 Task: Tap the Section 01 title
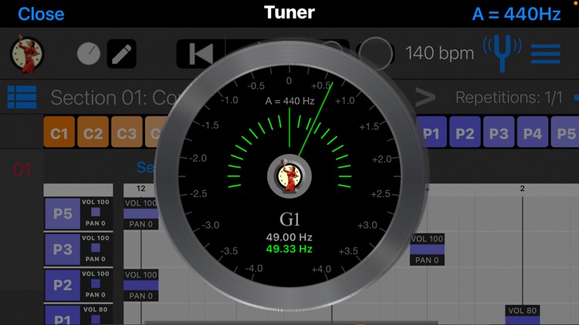tap(115, 98)
